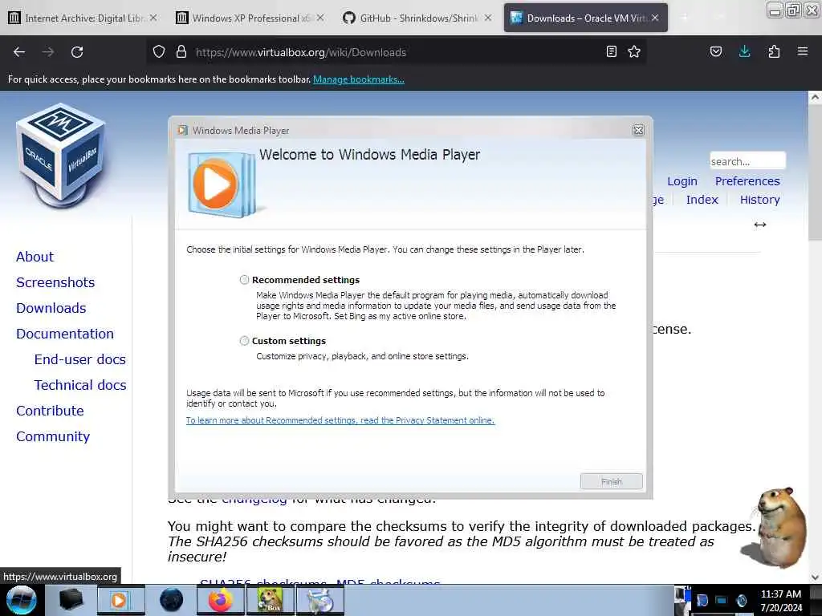Viewport: 822px width, 616px height.
Task: Click the Finish button in Media Player
Action: tap(611, 481)
